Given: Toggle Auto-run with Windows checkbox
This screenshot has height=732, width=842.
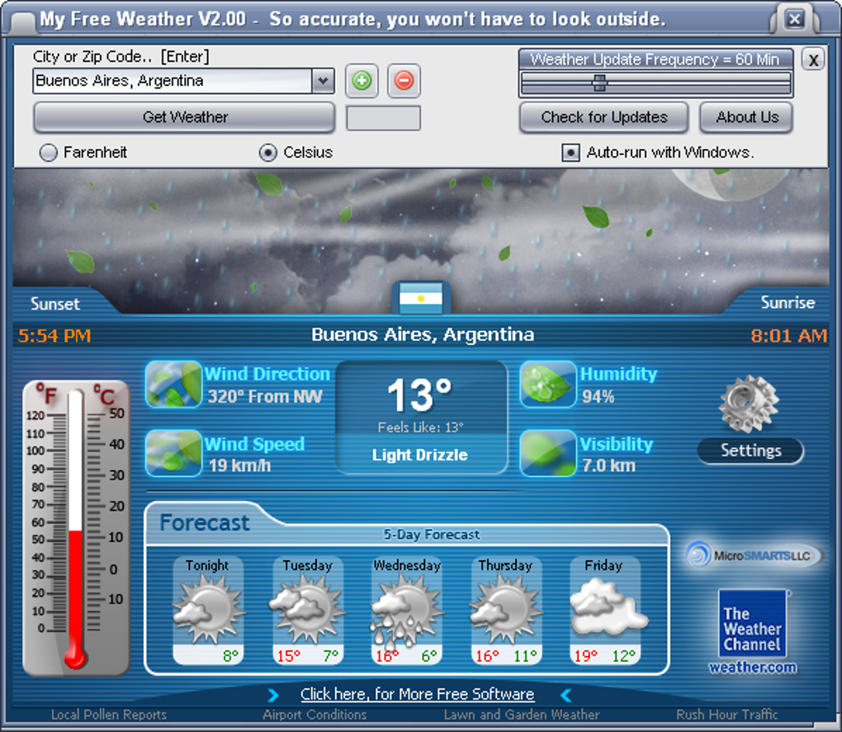Looking at the screenshot, I should click(x=570, y=153).
